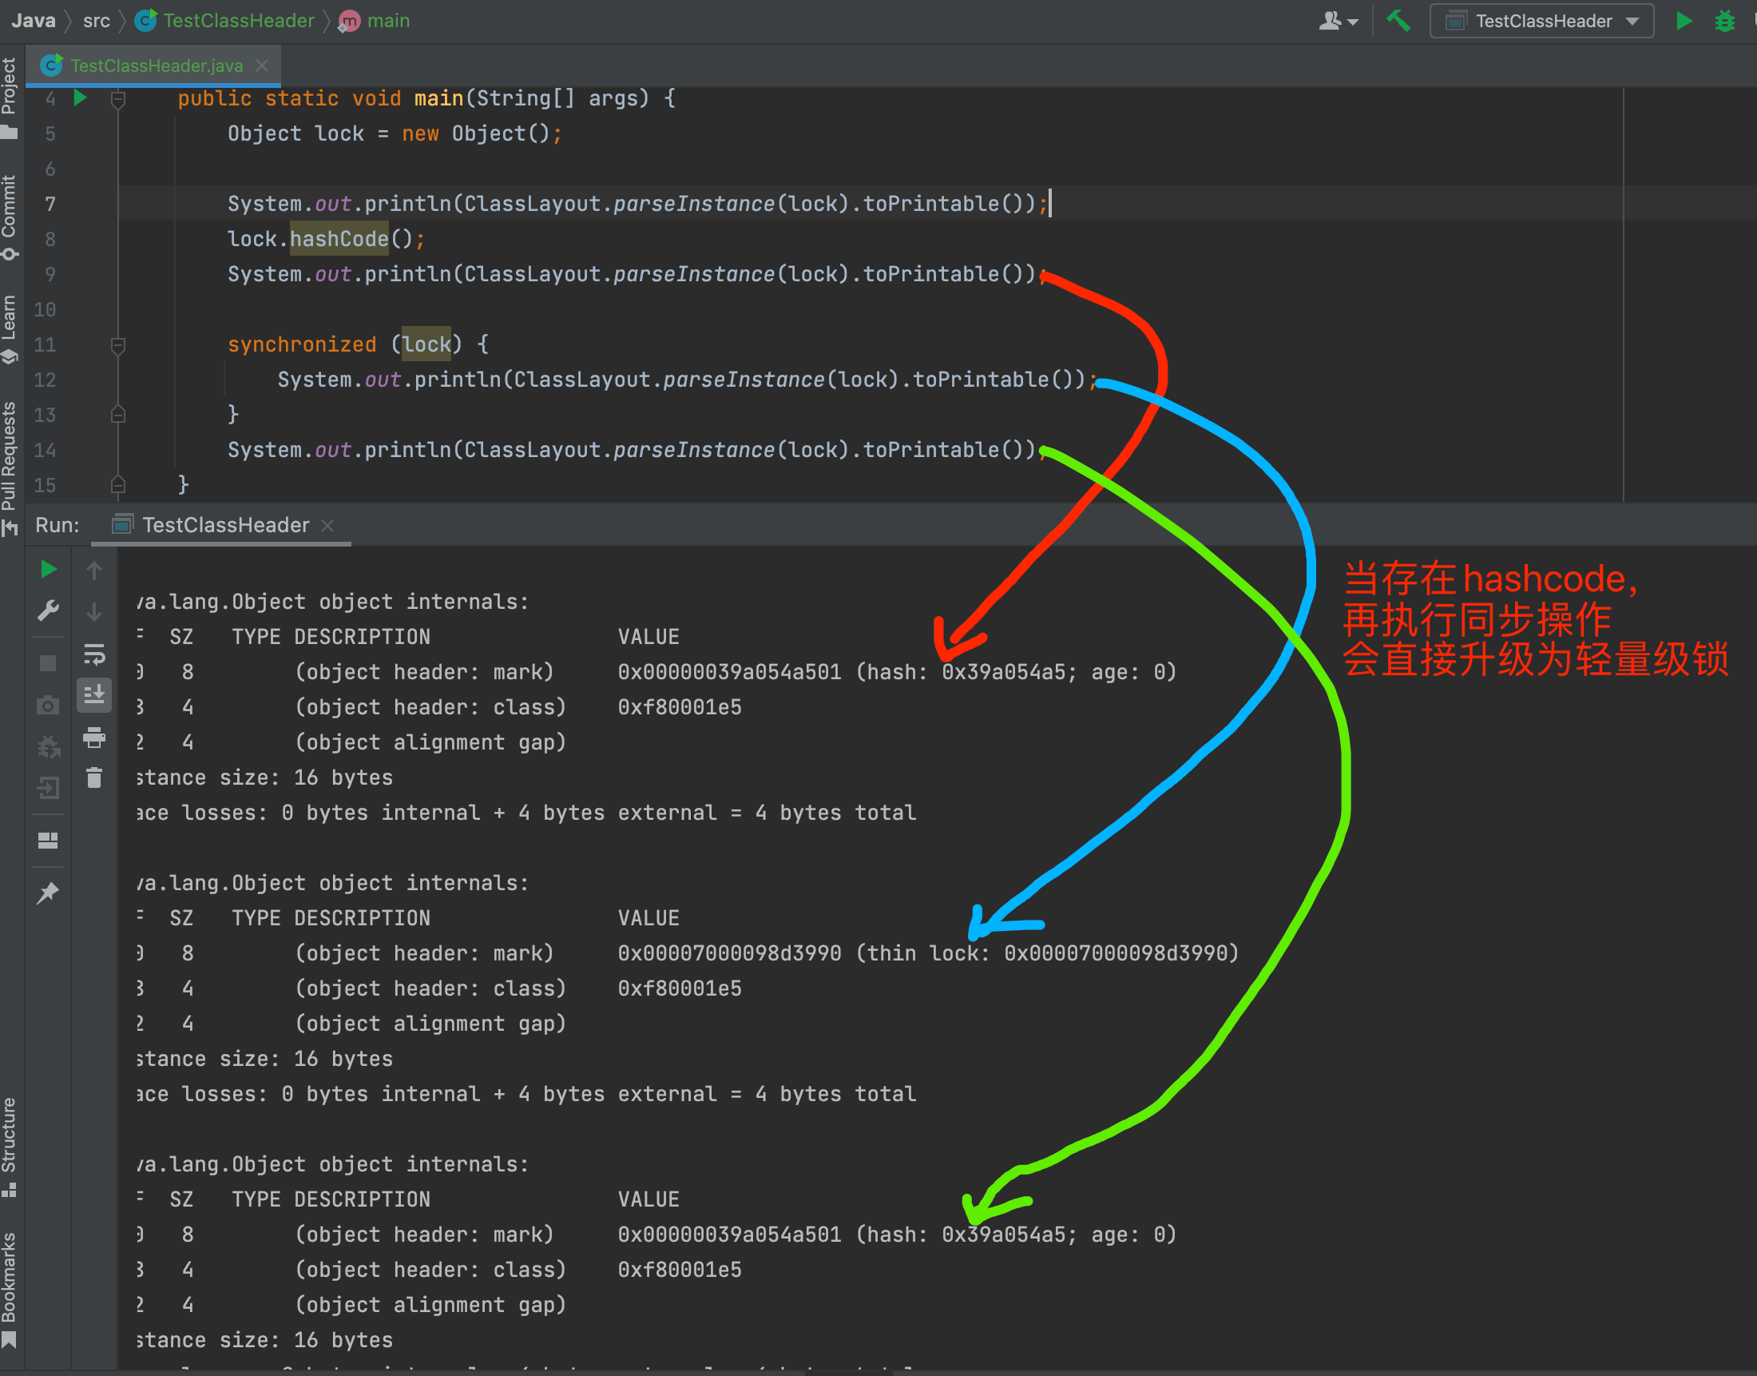The image size is (1757, 1376).
Task: Collapse the synchronized block at line 11
Action: [x=117, y=346]
